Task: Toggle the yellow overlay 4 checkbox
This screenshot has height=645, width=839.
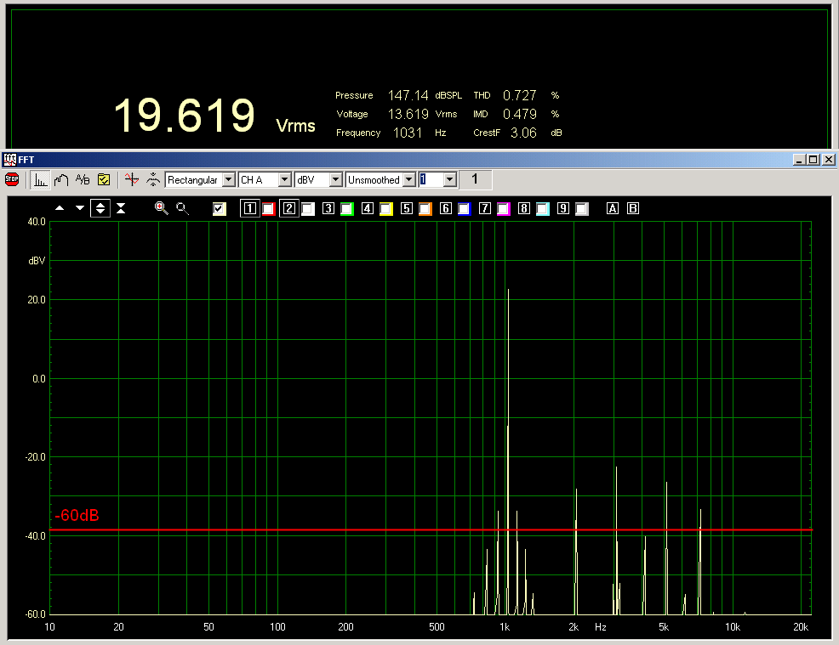Action: (x=385, y=209)
